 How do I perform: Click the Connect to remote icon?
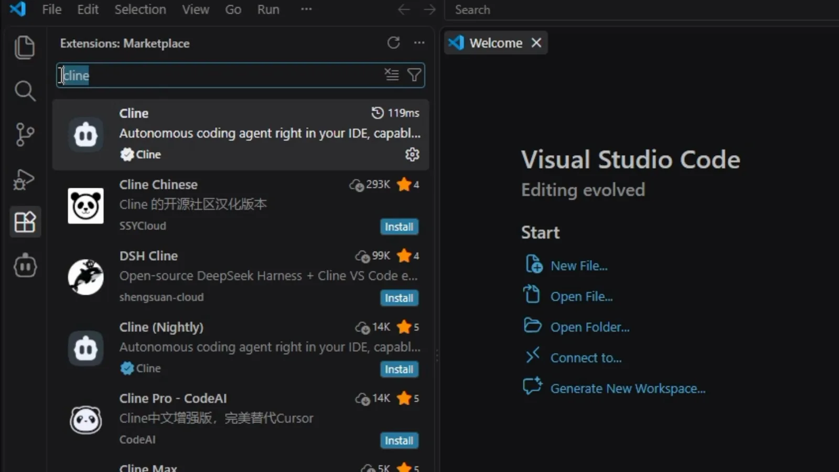tap(532, 356)
